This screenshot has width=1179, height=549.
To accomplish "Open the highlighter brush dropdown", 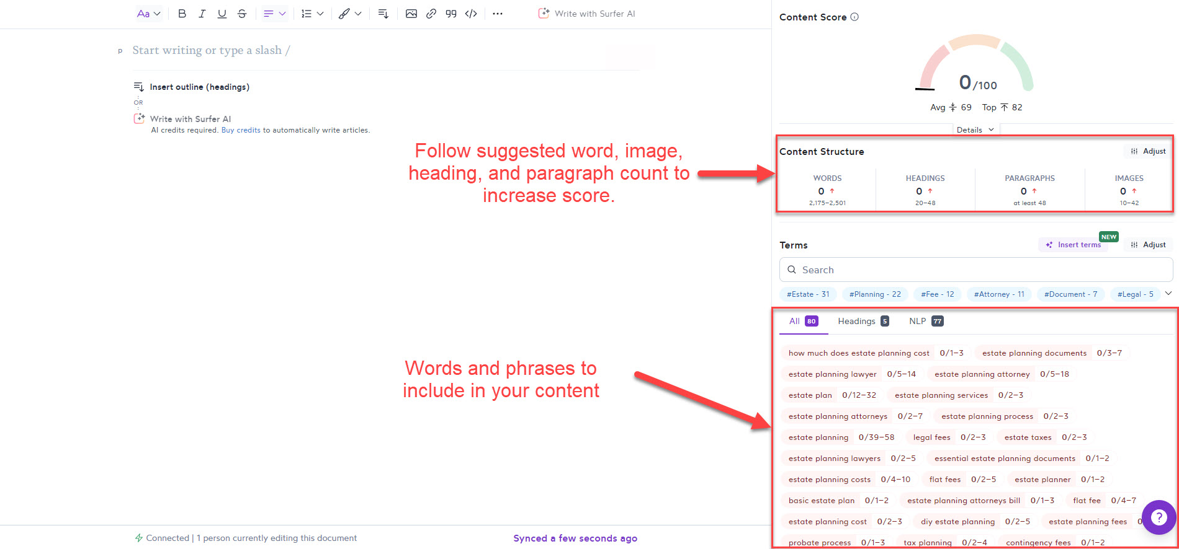I will click(349, 14).
